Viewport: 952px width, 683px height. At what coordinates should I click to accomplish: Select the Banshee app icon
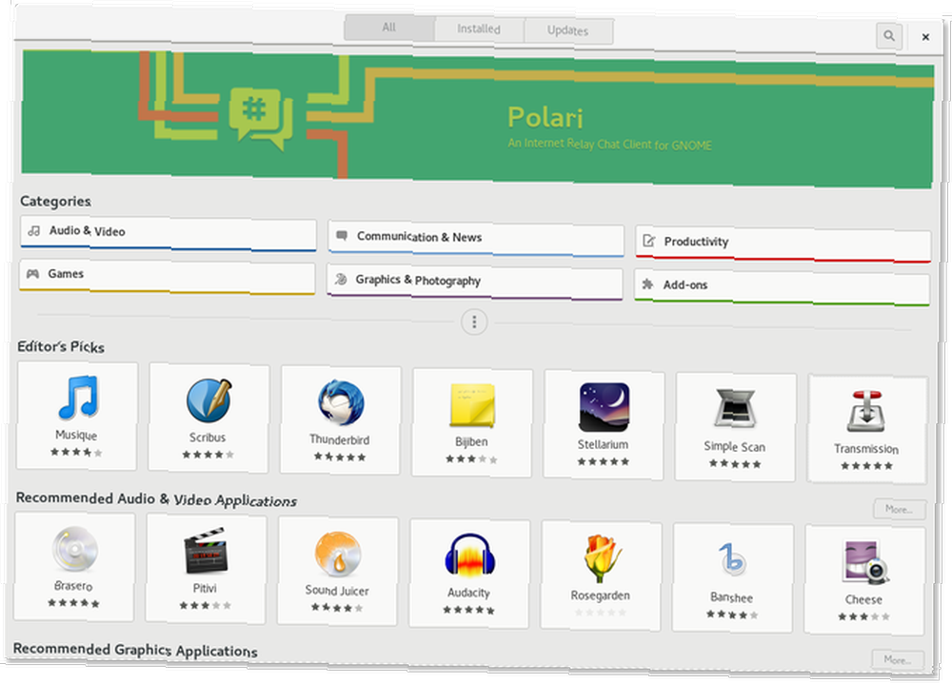pos(732,559)
